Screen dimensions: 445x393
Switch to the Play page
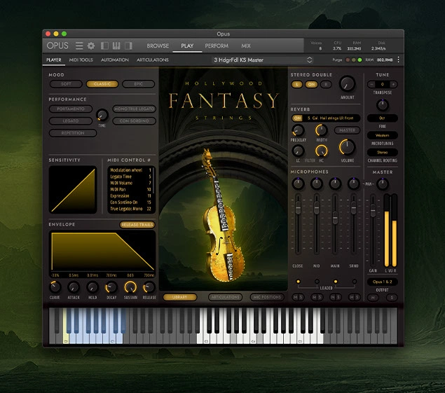click(187, 46)
